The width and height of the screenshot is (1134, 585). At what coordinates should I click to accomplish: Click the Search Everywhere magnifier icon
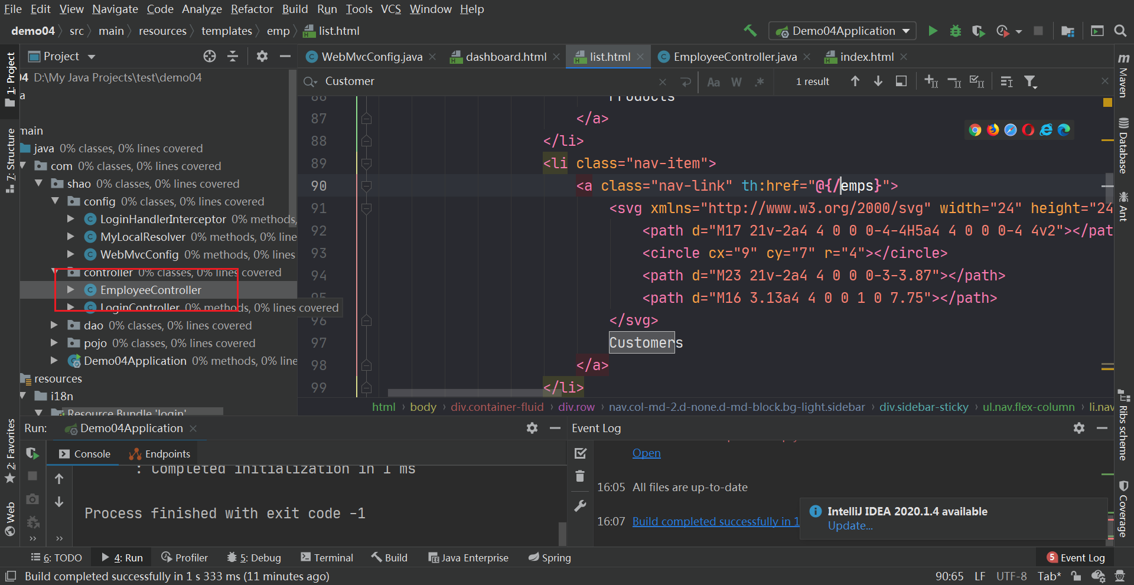(x=1120, y=31)
